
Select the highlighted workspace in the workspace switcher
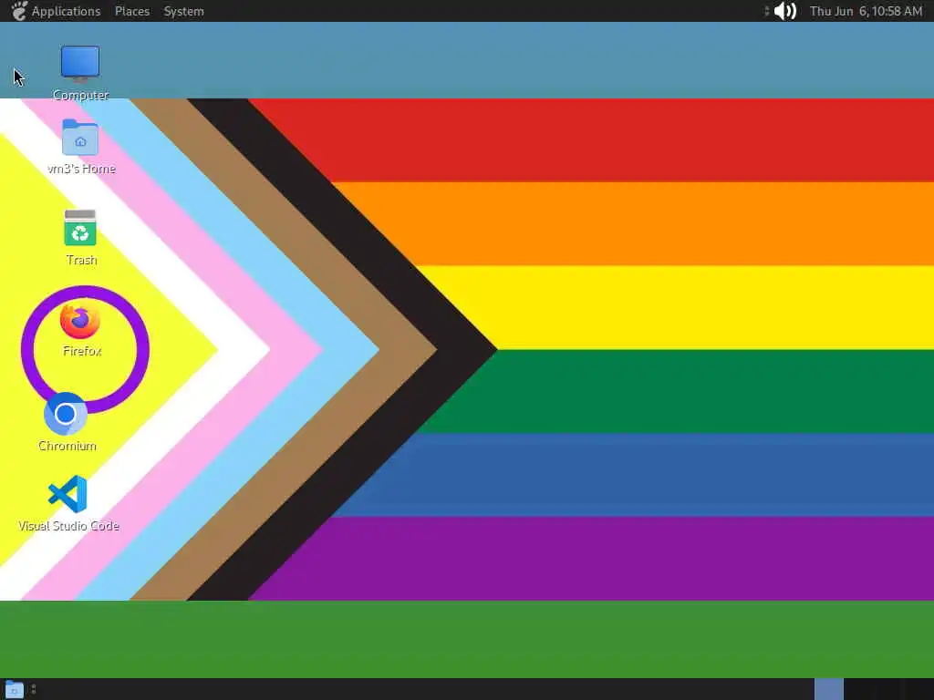828,689
